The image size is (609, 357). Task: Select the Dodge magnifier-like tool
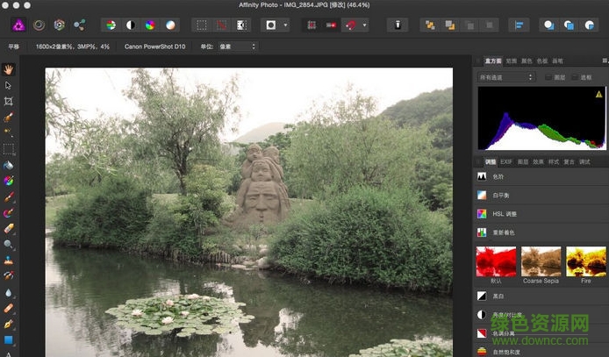click(8, 245)
